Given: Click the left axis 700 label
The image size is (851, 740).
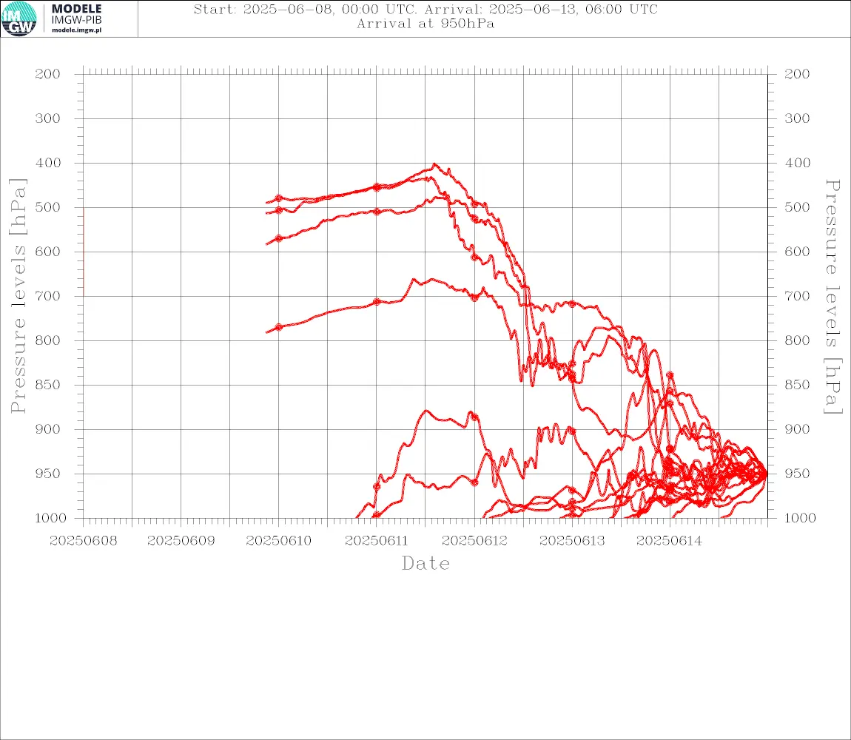Looking at the screenshot, I should (x=48, y=297).
